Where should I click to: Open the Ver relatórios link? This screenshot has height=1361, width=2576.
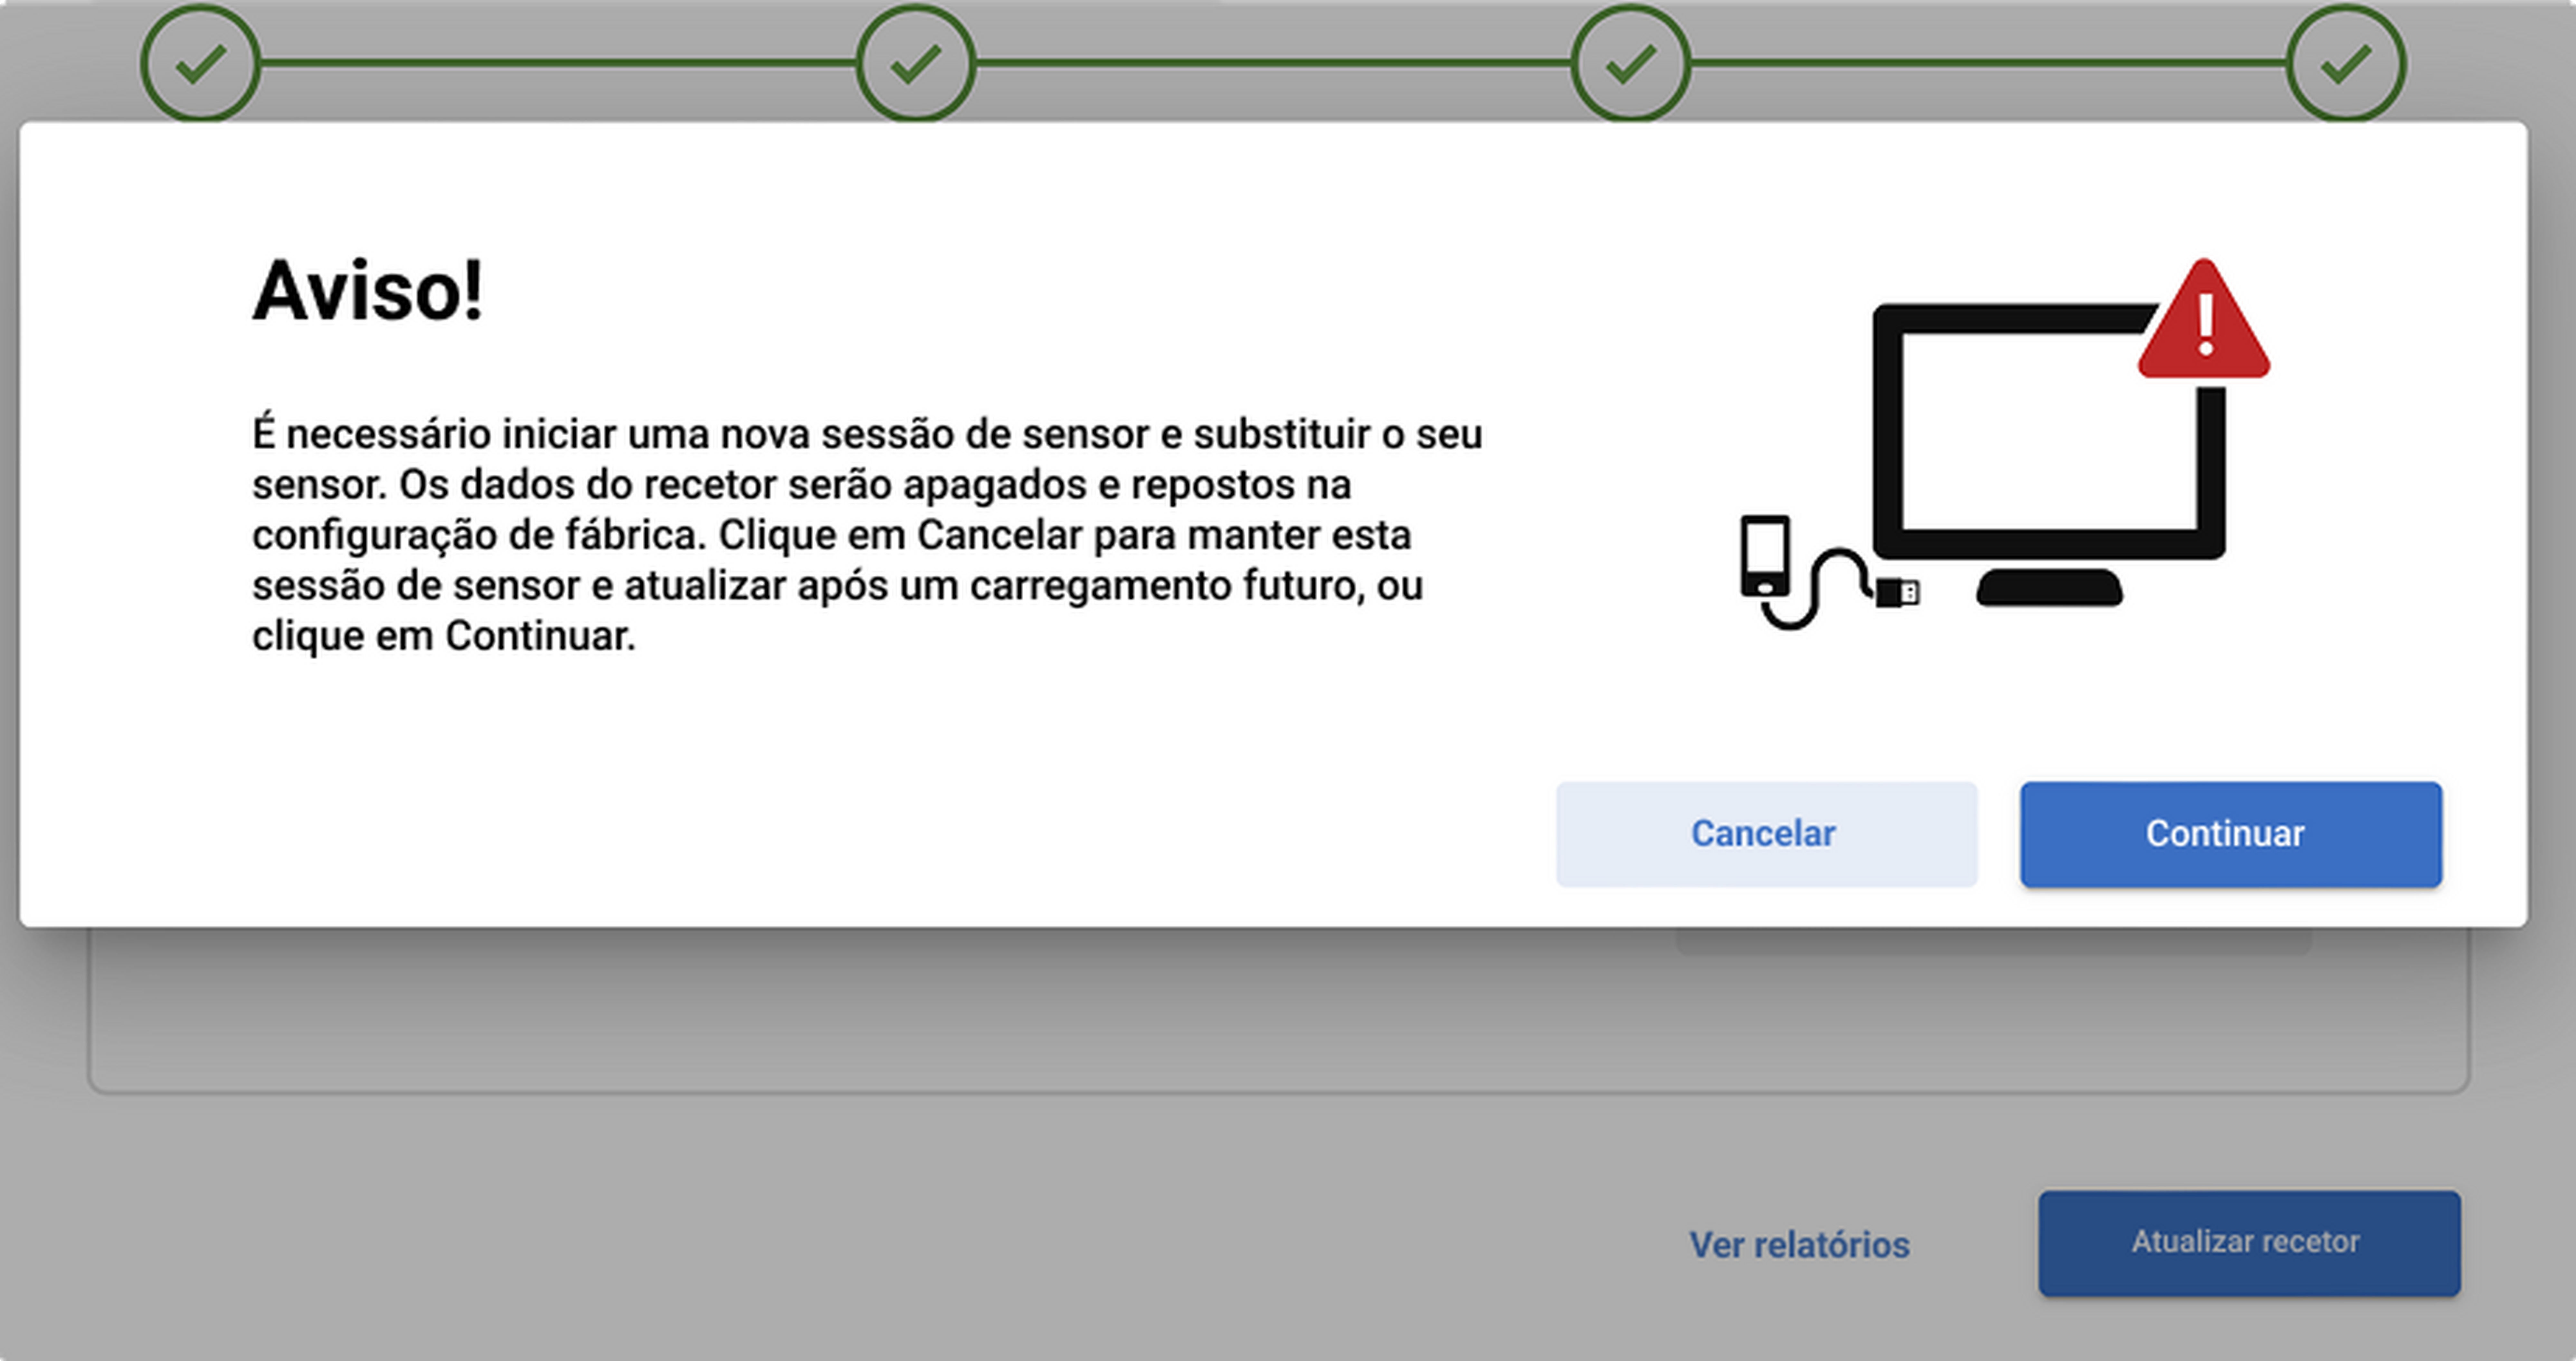click(x=1799, y=1245)
